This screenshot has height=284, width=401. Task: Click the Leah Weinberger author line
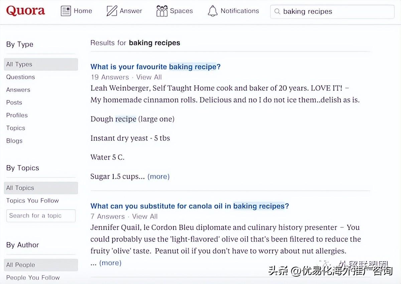[220, 88]
